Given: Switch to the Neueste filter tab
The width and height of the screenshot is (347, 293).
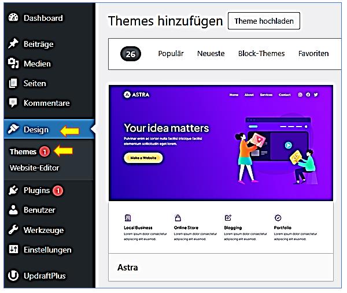Looking at the screenshot, I should [x=211, y=53].
